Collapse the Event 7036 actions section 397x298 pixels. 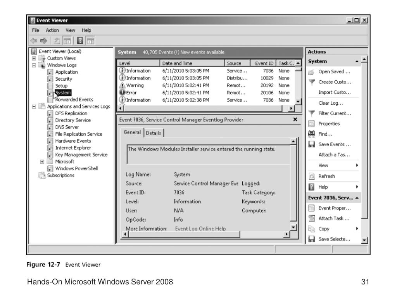pyautogui.click(x=357, y=198)
